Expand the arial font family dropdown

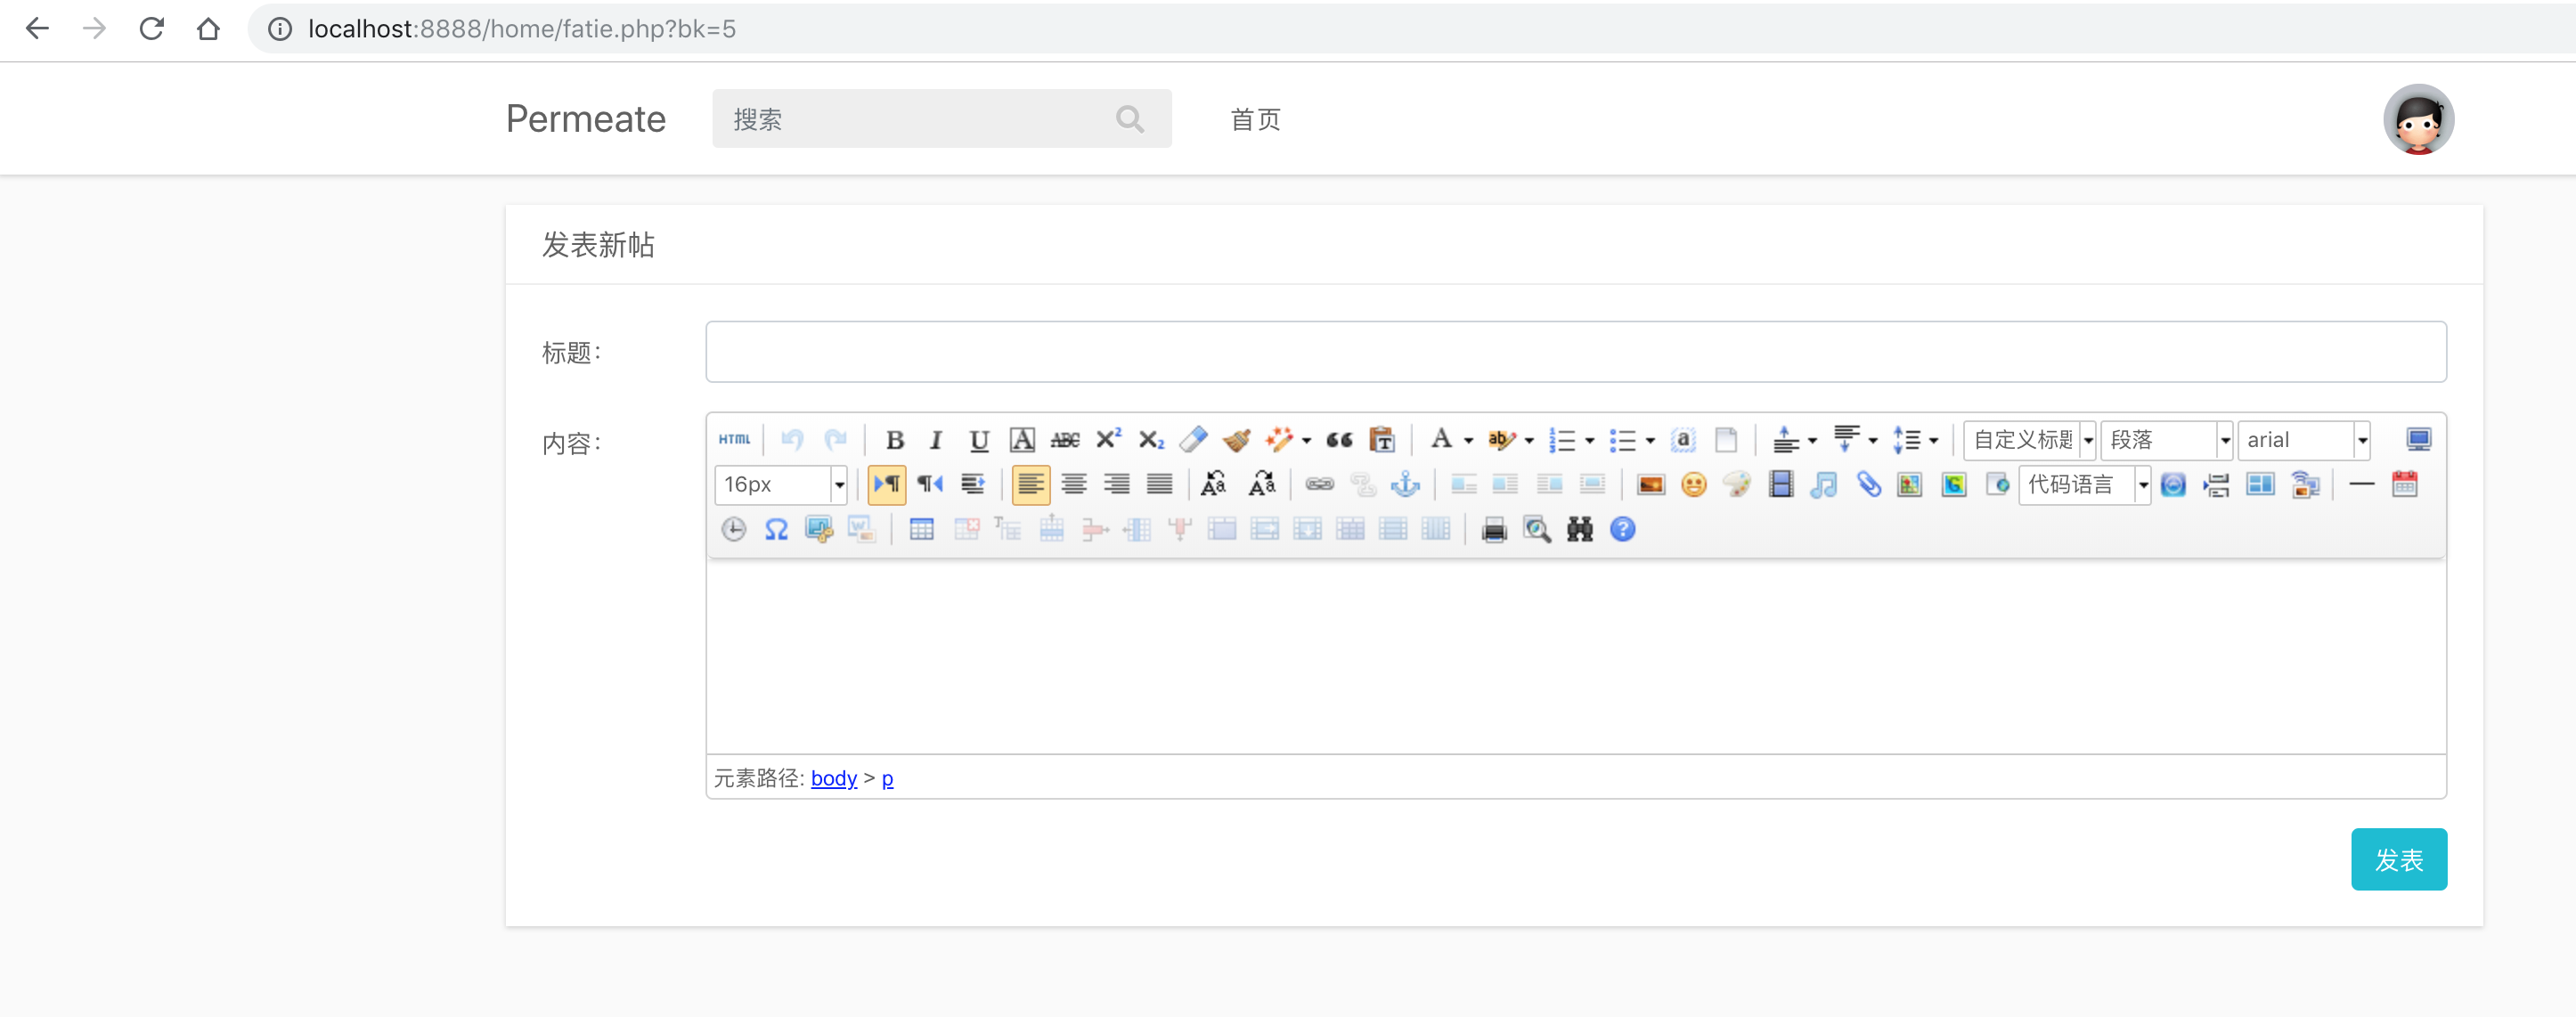coord(2361,440)
